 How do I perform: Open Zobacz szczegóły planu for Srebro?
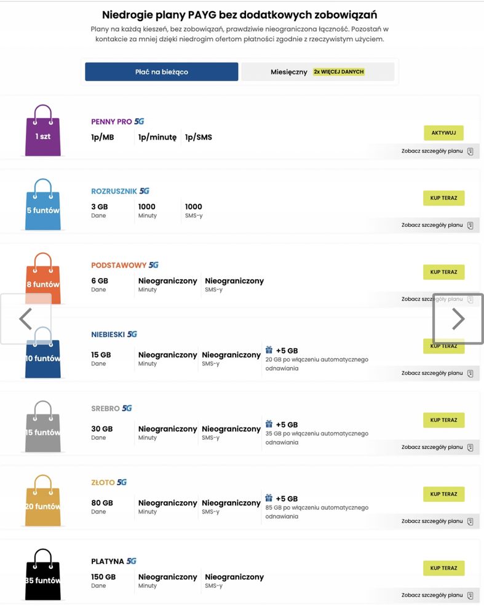[432, 447]
